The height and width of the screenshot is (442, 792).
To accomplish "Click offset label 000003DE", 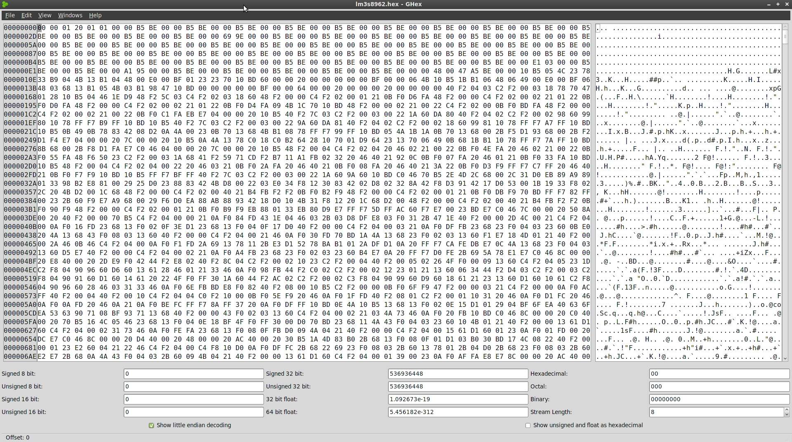I will point(20,218).
